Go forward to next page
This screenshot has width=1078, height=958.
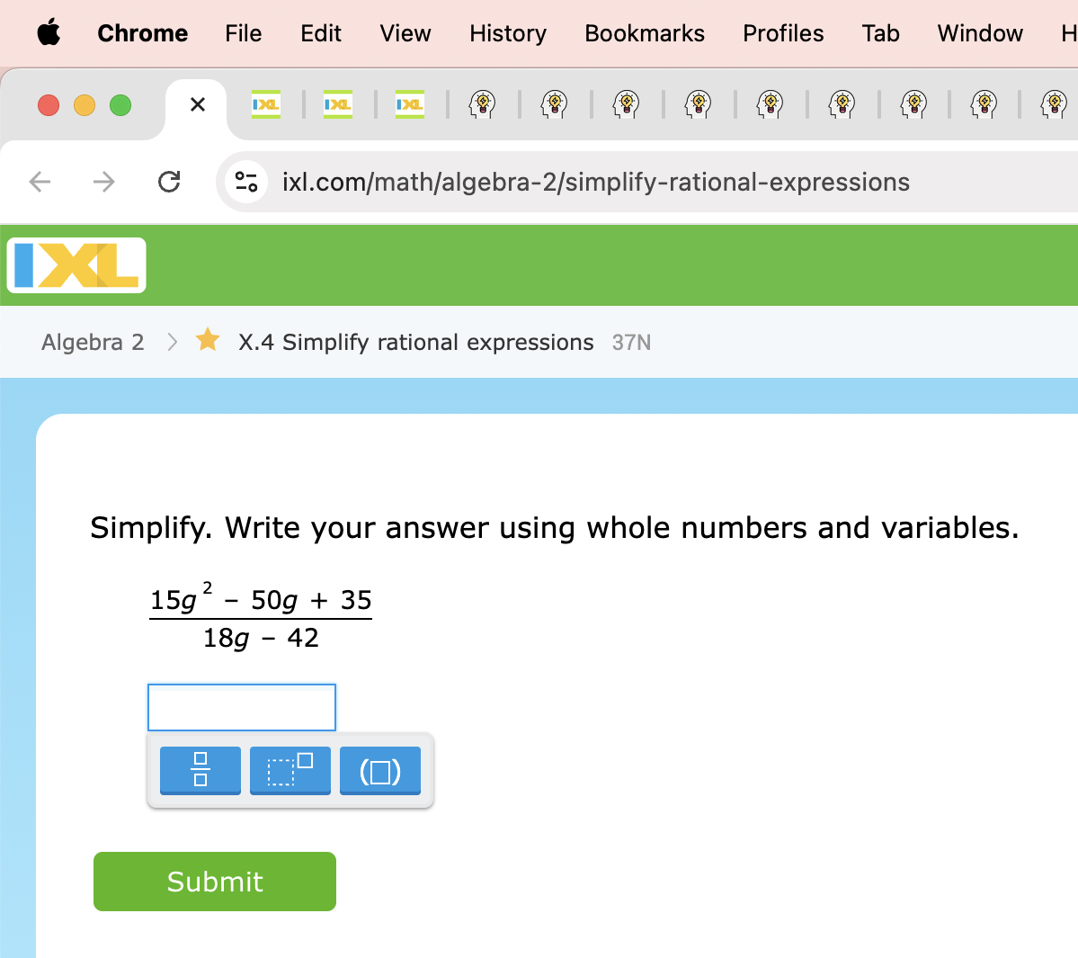[x=103, y=182]
